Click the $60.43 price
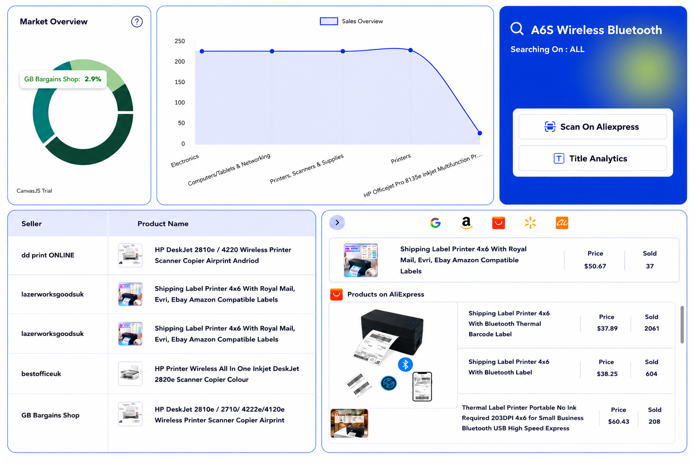Viewport: 695px width, 463px height. click(619, 421)
